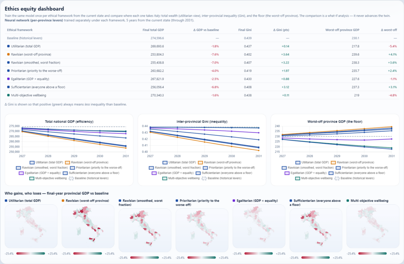This screenshot has height=264, width=404.
Task: Click the orange Rawlsian marker in table row
Action: tap(8, 54)
